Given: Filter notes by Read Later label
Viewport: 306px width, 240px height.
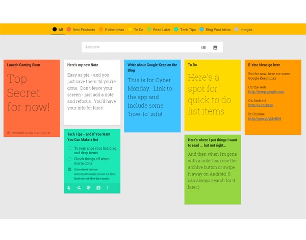Looking at the screenshot, I should point(159,30).
